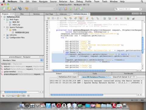The image size is (146, 110).
Task: Run the main project with green arrow
Action: click(x=71, y=9)
